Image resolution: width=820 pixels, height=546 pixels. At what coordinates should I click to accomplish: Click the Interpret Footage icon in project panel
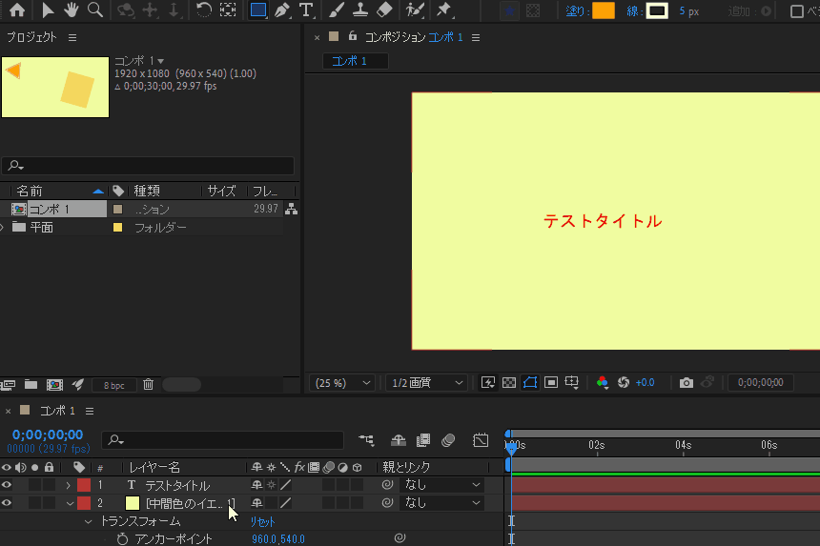pyautogui.click(x=8, y=385)
